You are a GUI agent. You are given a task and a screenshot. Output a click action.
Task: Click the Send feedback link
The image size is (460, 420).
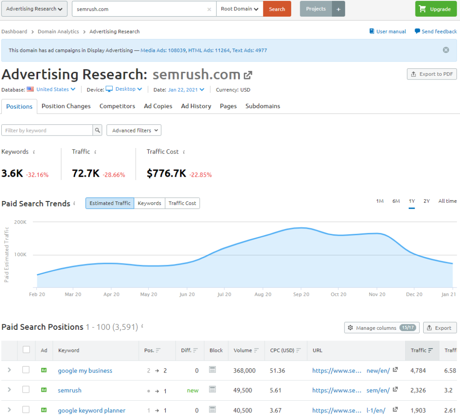coord(436,31)
